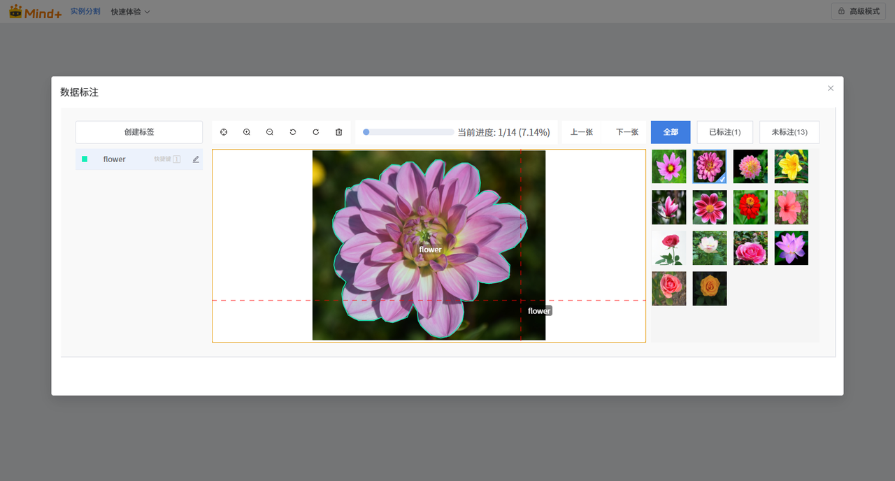Image resolution: width=895 pixels, height=481 pixels.
Task: Delete annotation with the trash icon
Action: pos(339,132)
